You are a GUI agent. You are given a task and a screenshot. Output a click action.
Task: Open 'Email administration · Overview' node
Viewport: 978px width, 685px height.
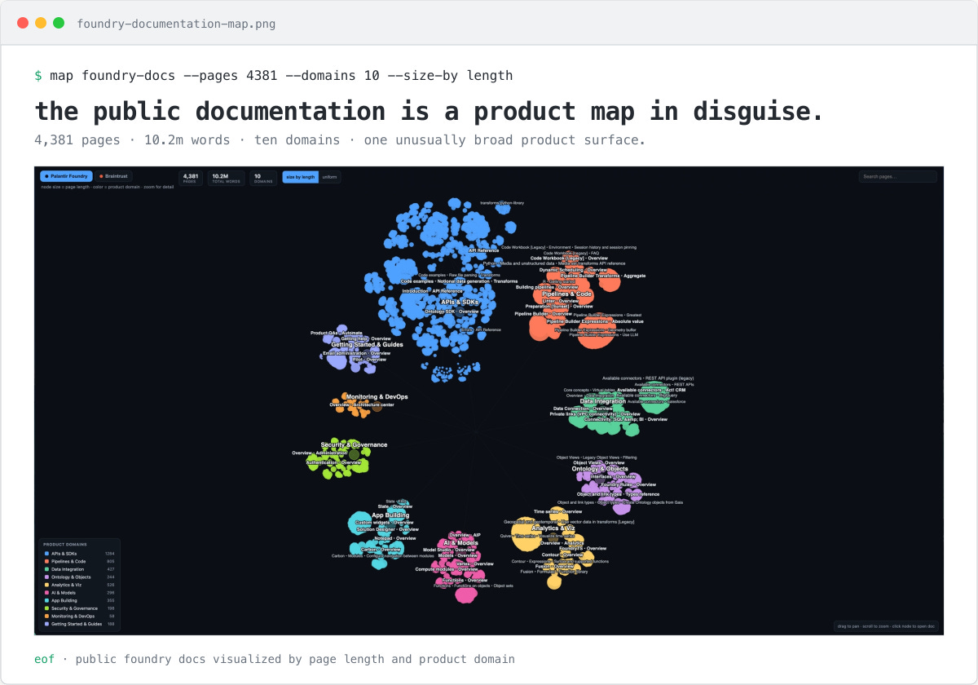click(357, 354)
